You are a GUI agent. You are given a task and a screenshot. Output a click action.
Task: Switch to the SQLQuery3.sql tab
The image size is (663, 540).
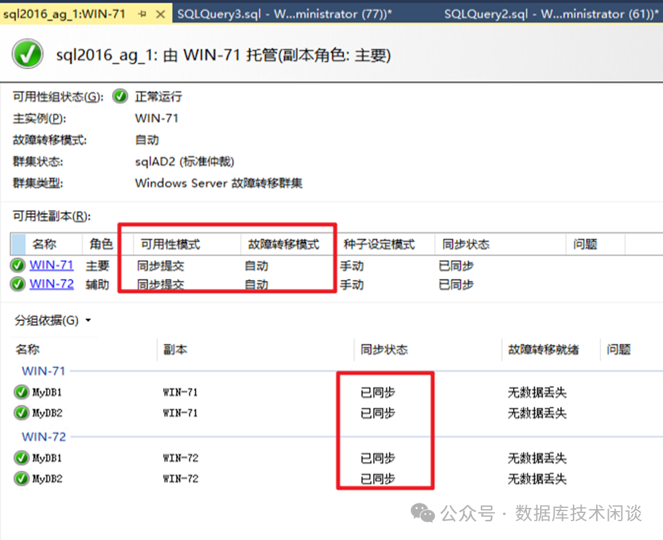point(284,14)
